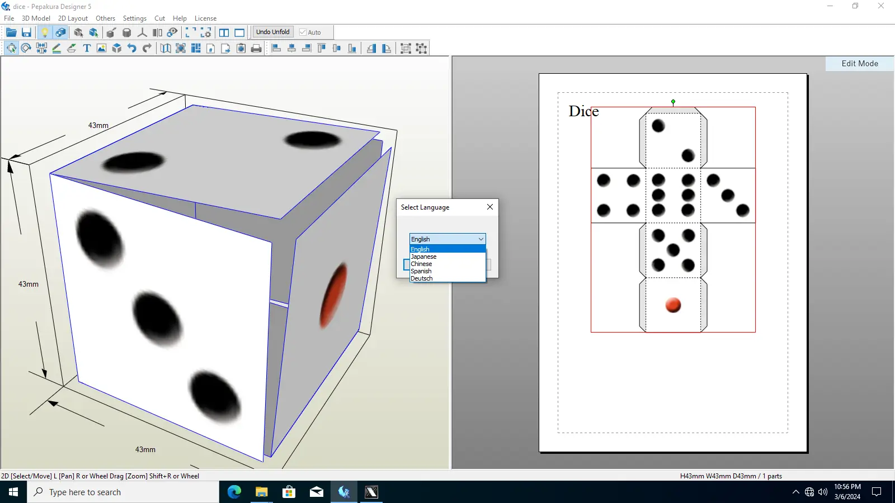Image resolution: width=895 pixels, height=503 pixels.
Task: Select the Image insert tool
Action: (101, 48)
